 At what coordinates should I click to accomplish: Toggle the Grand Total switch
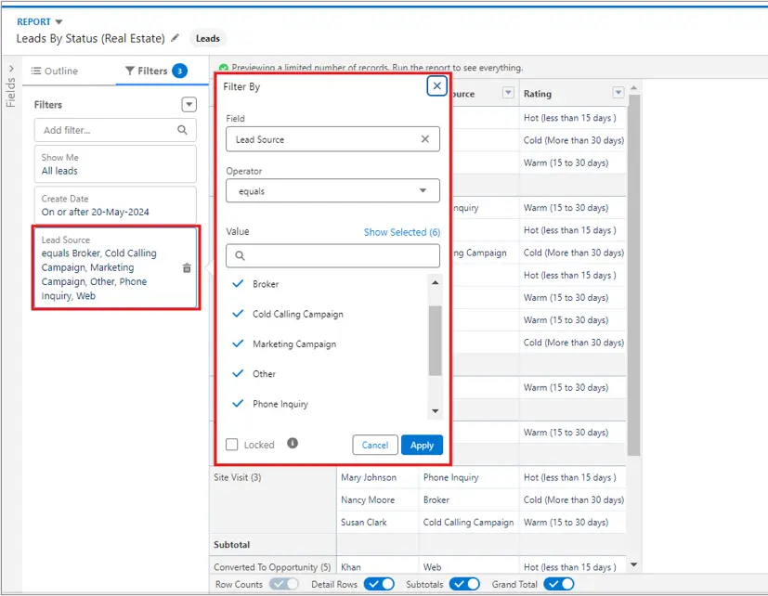(559, 584)
